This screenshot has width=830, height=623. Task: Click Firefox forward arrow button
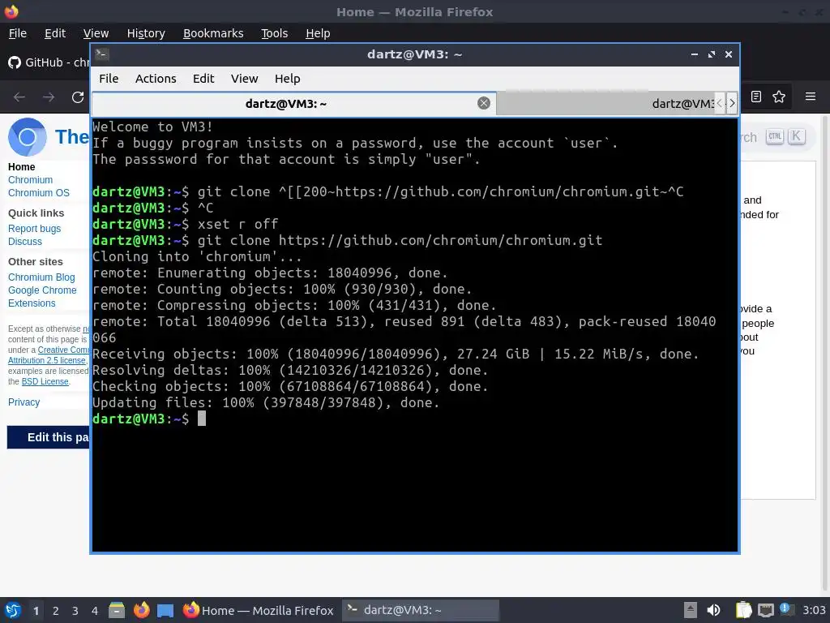(49, 97)
